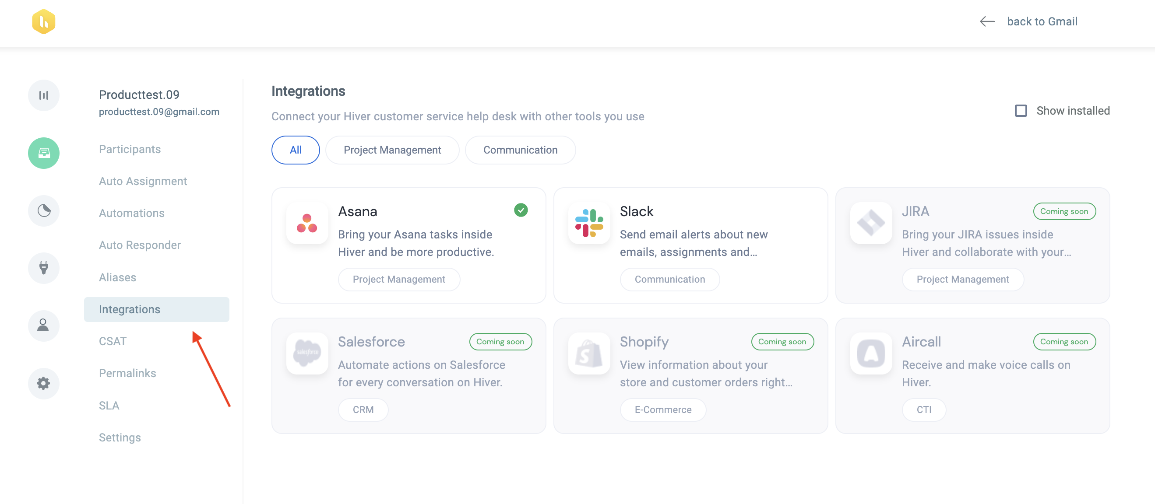Click the Asana logo icon

[x=307, y=223]
